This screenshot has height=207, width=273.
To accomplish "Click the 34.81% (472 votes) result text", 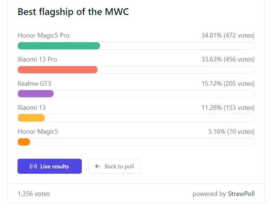I will 228,35.
